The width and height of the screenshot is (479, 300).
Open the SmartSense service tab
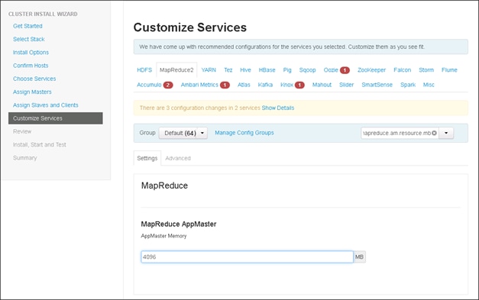(x=377, y=85)
